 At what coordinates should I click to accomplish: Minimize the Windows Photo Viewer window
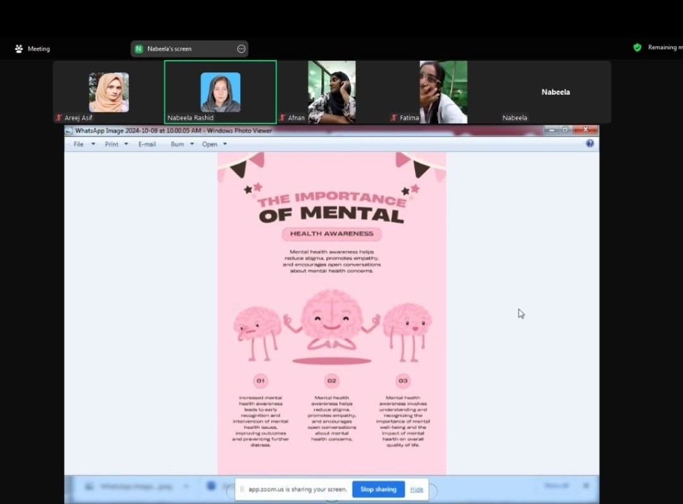click(551, 129)
